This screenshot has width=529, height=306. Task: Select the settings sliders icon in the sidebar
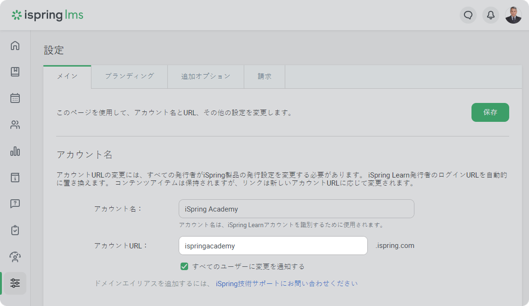tap(15, 283)
